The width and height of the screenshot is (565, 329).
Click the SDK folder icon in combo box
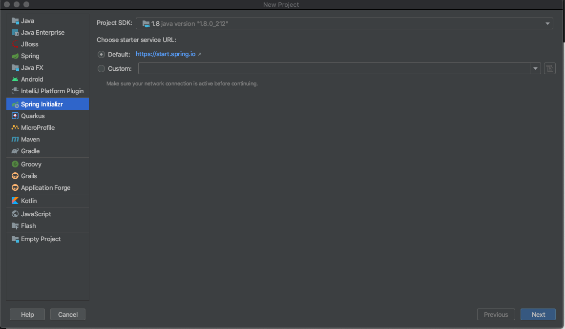tap(146, 24)
